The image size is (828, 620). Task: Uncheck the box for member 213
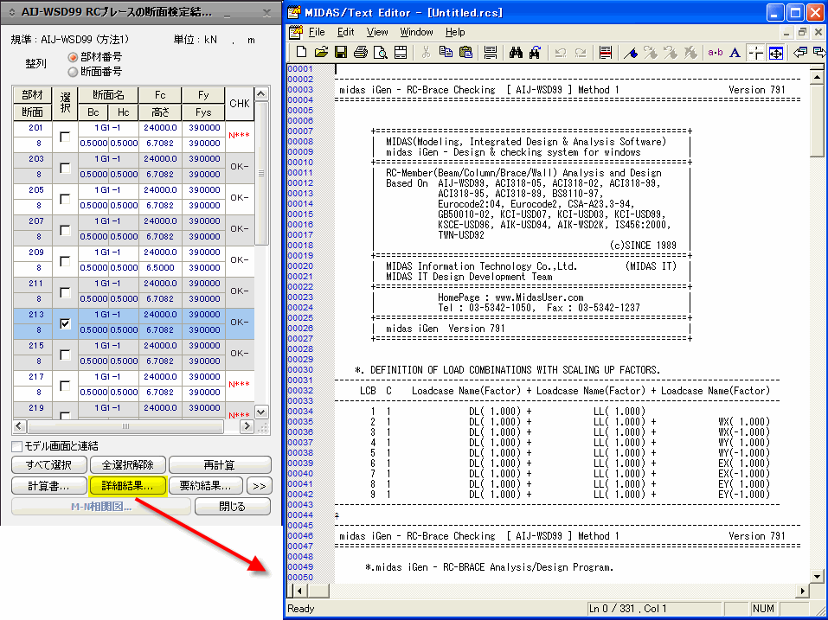[65, 323]
